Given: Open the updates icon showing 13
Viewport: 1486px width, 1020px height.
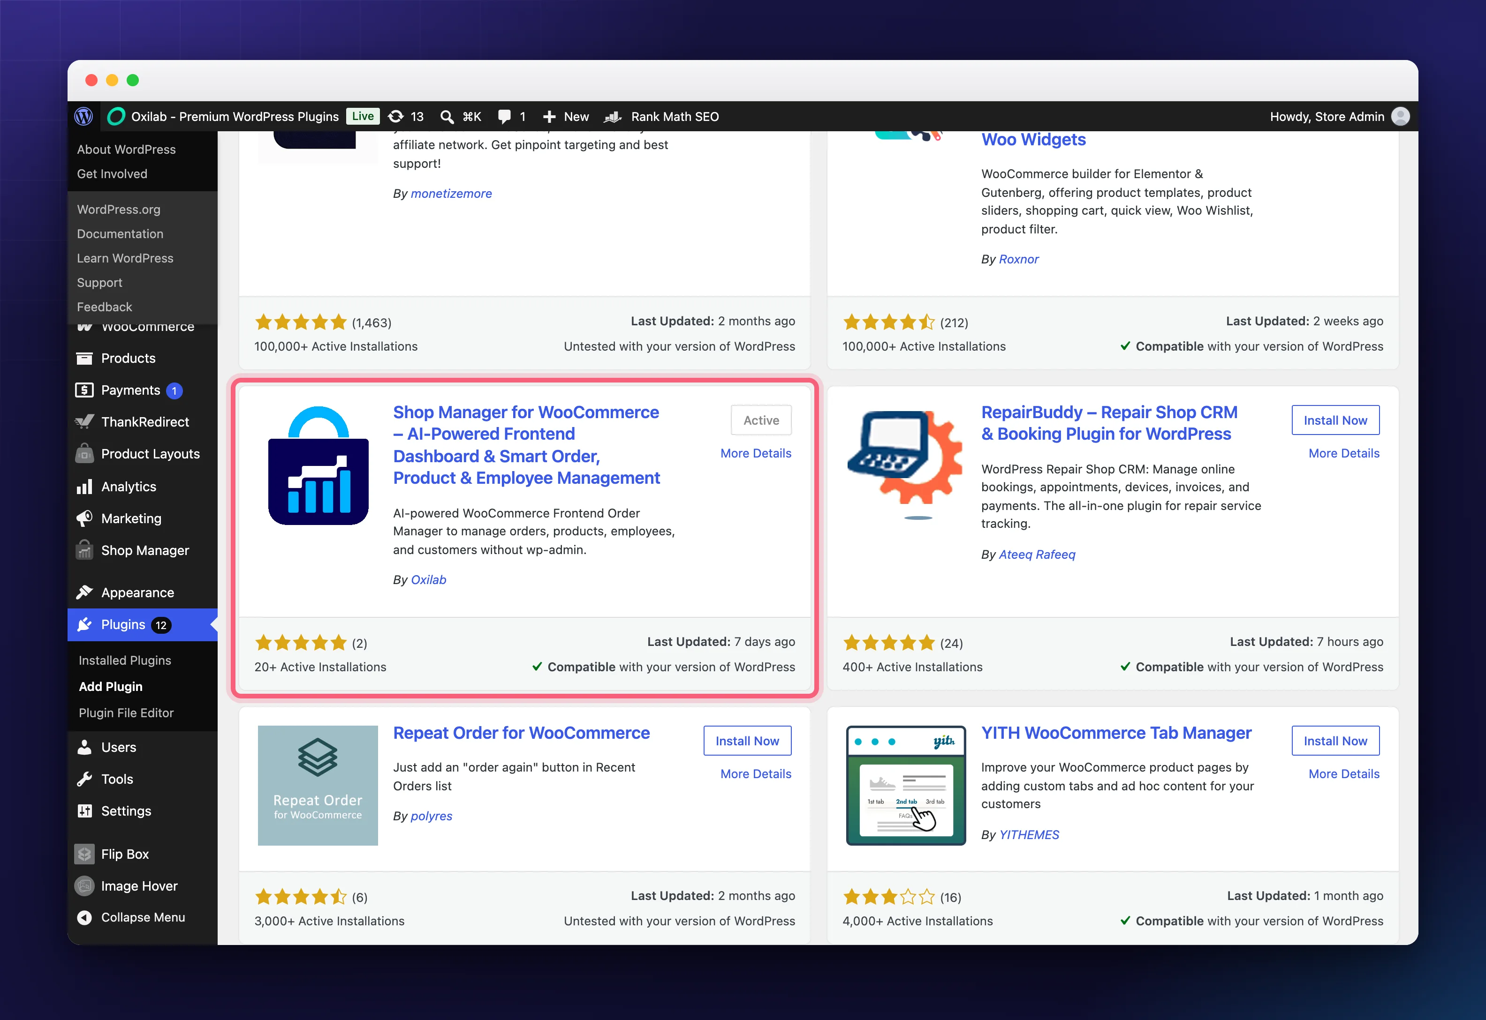Looking at the screenshot, I should point(396,116).
